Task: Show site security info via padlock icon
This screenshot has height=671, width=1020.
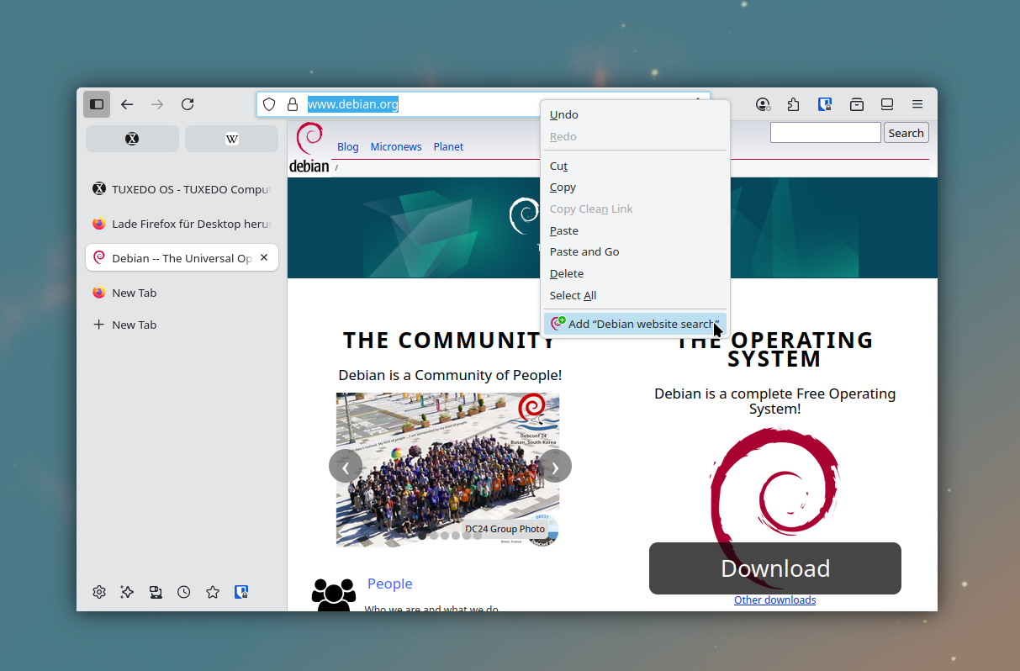Action: [x=293, y=104]
